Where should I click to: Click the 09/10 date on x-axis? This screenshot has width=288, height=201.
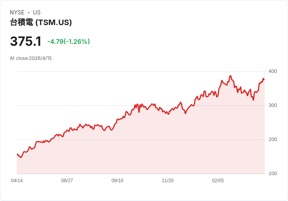[x=117, y=181]
